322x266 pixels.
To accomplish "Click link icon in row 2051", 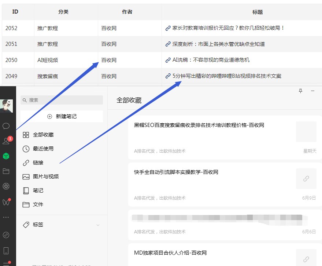I will [168, 44].
